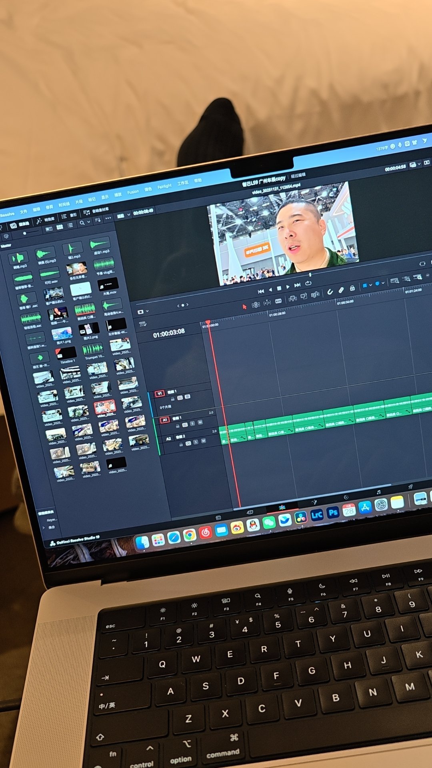This screenshot has width=432, height=768.
Task: Click the V1 video track destination control
Action: pos(160,394)
